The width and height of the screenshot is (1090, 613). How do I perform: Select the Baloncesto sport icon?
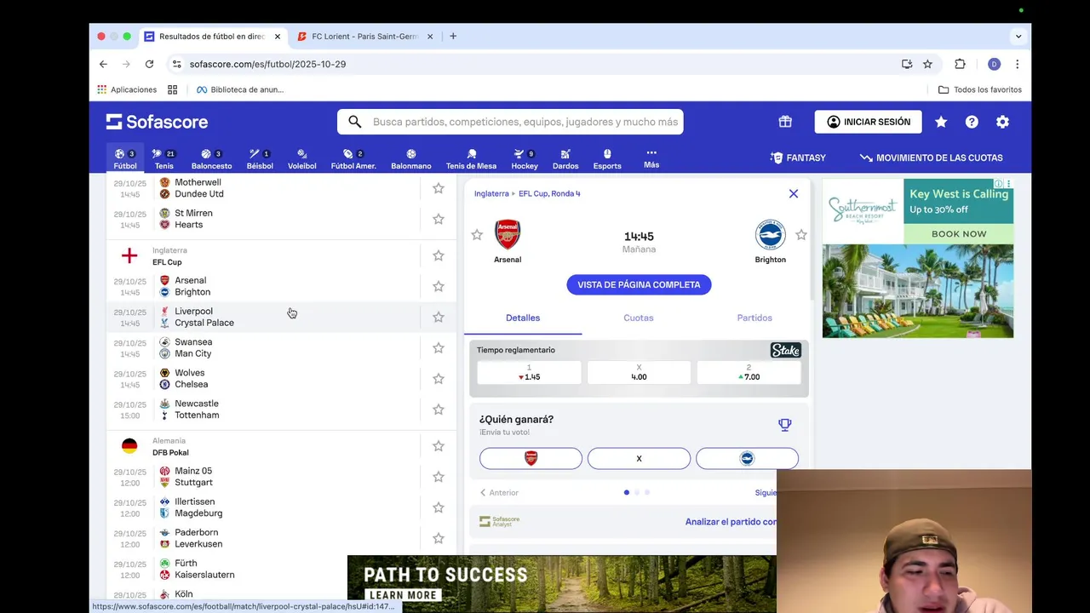tap(211, 159)
